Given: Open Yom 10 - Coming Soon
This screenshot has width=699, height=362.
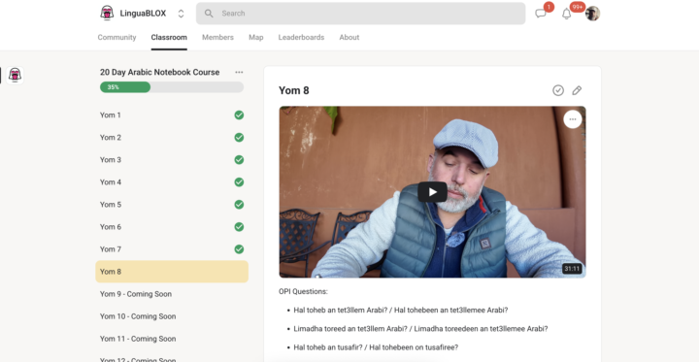Looking at the screenshot, I should (172, 316).
